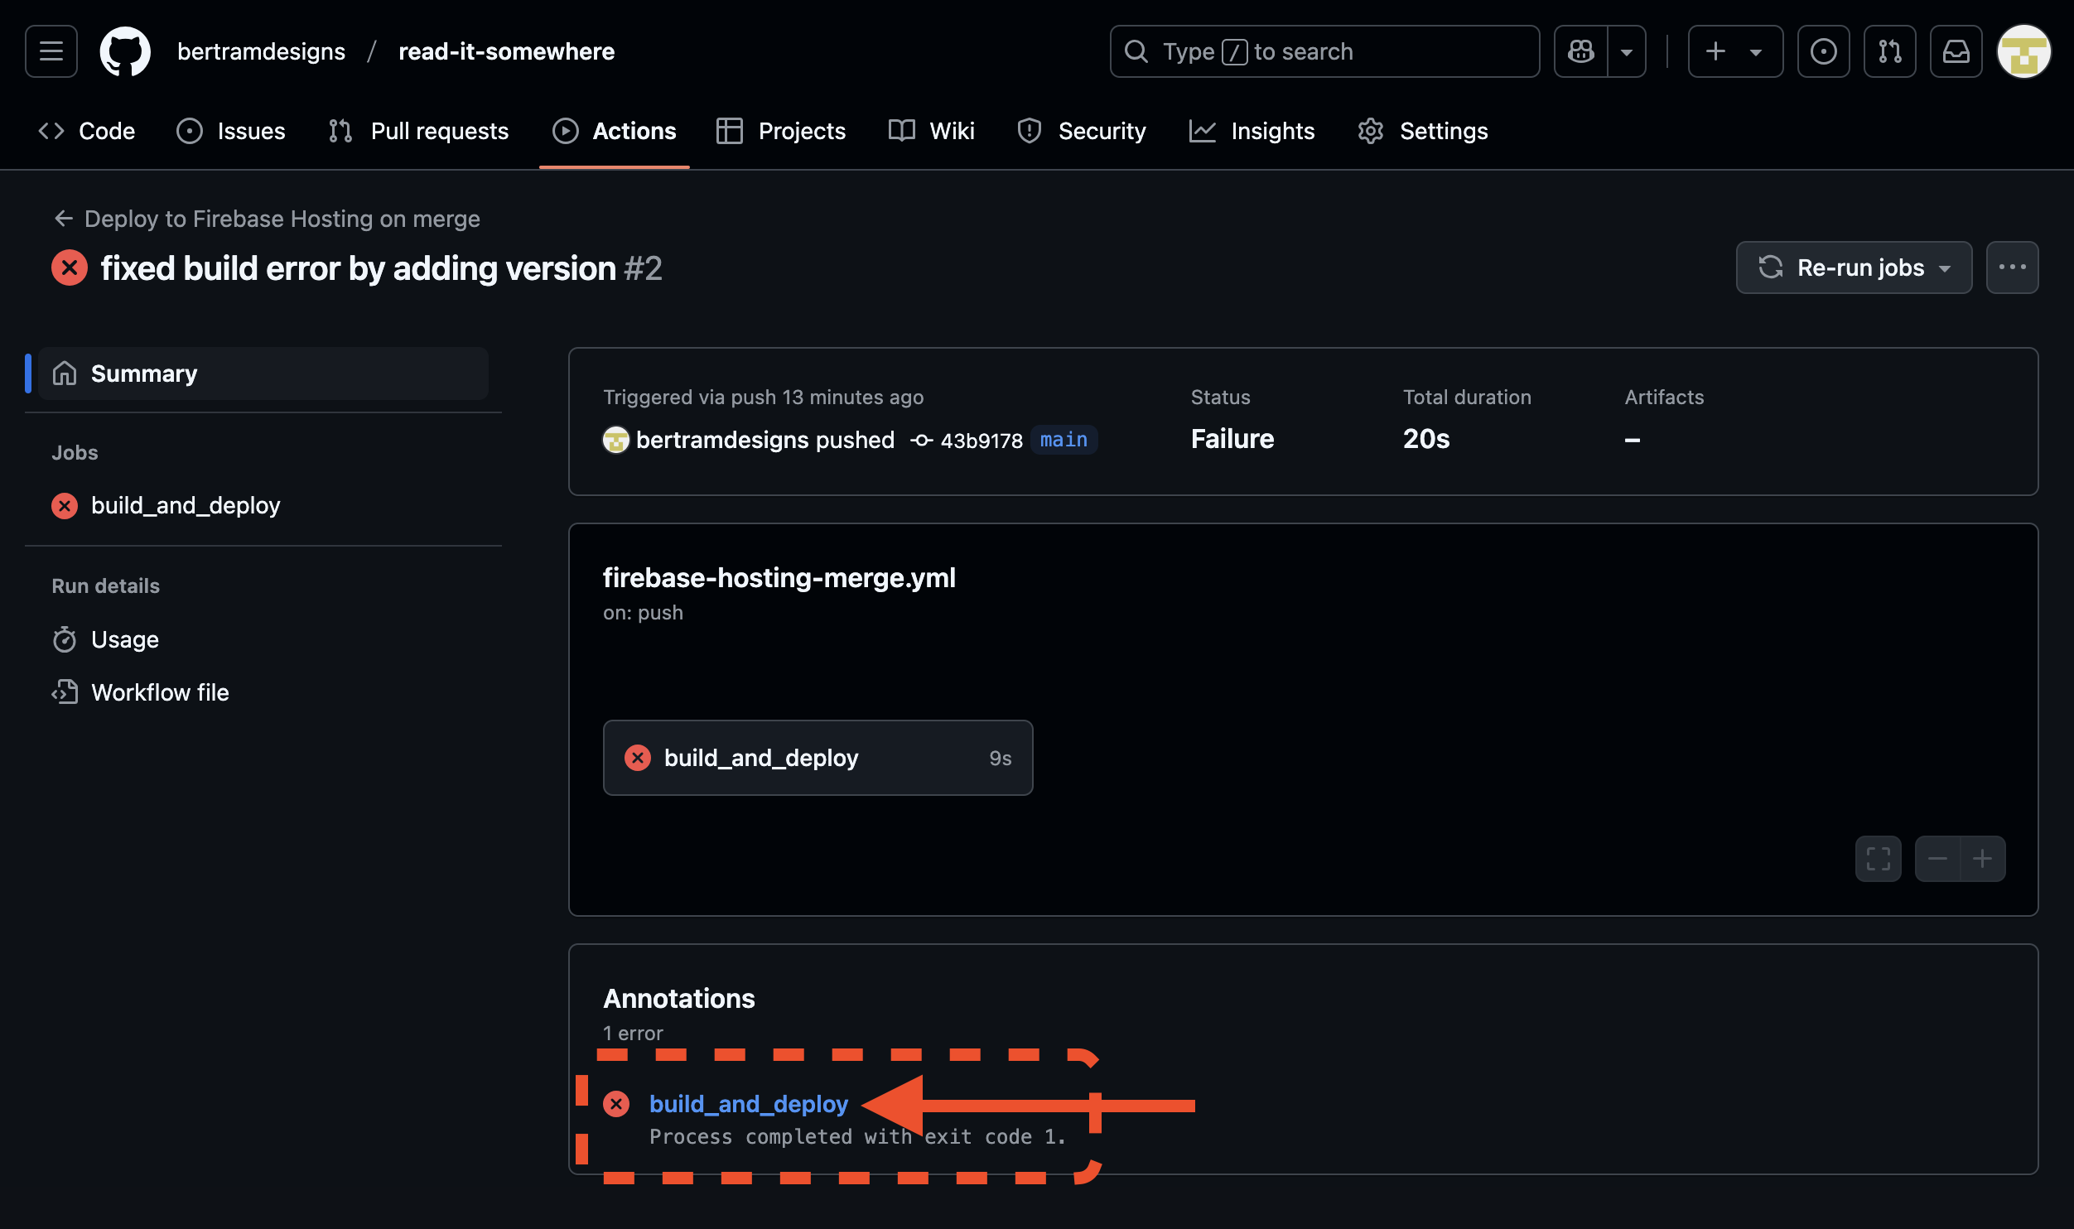Open pull requests icon in the header

pos(1889,51)
